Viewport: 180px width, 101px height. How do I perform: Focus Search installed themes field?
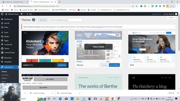[x=66, y=20]
